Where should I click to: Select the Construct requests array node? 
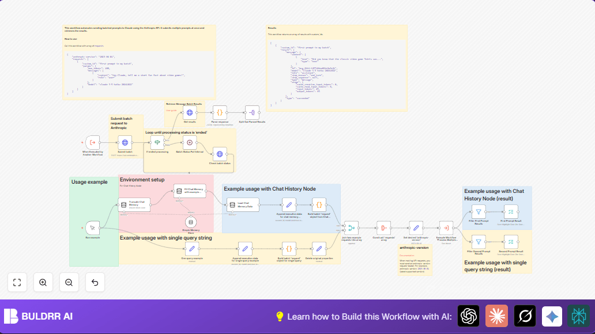coord(383,228)
